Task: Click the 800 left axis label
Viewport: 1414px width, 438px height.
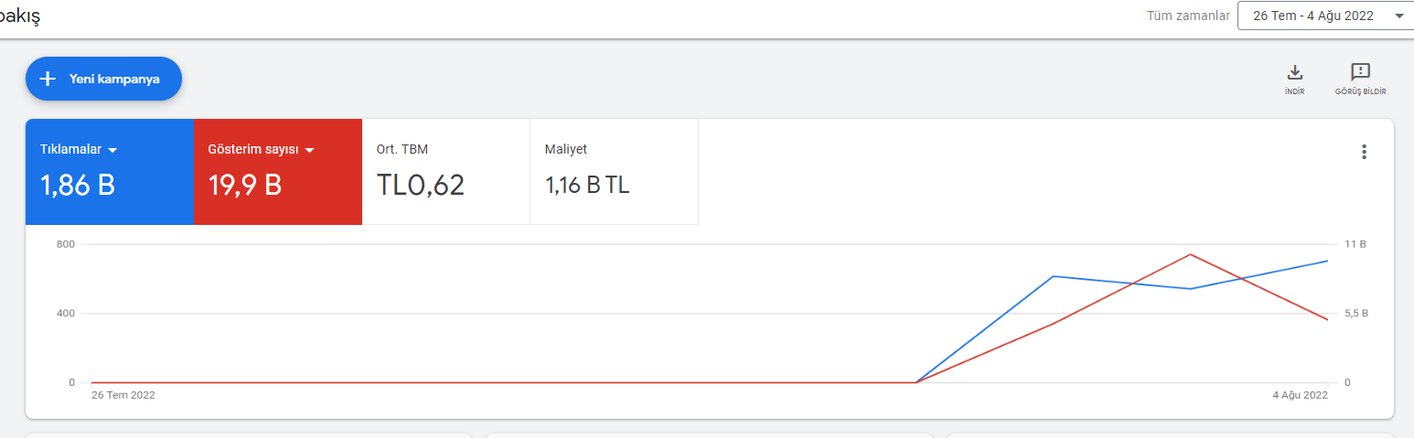Action: (x=65, y=244)
